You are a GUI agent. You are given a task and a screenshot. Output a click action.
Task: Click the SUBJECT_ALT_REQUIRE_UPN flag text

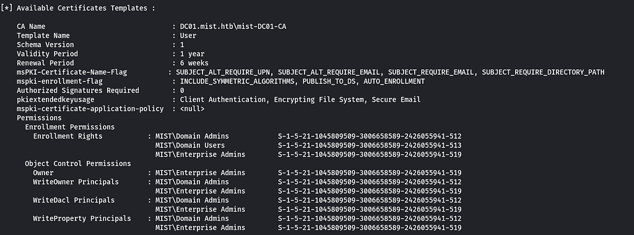224,72
